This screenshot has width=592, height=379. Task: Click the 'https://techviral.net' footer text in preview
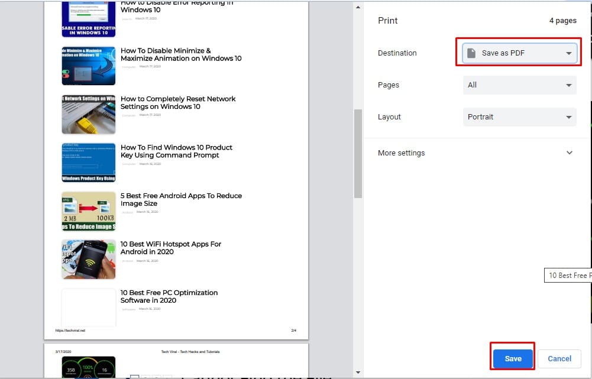70,331
